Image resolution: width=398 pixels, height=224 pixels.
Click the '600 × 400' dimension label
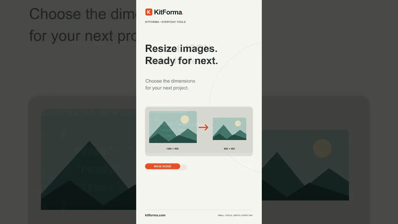229,149
